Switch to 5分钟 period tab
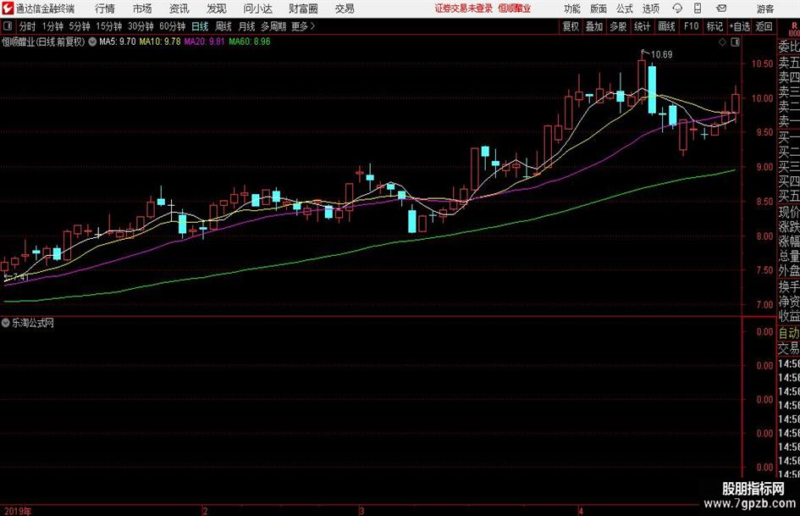The height and width of the screenshot is (516, 800). [x=79, y=26]
